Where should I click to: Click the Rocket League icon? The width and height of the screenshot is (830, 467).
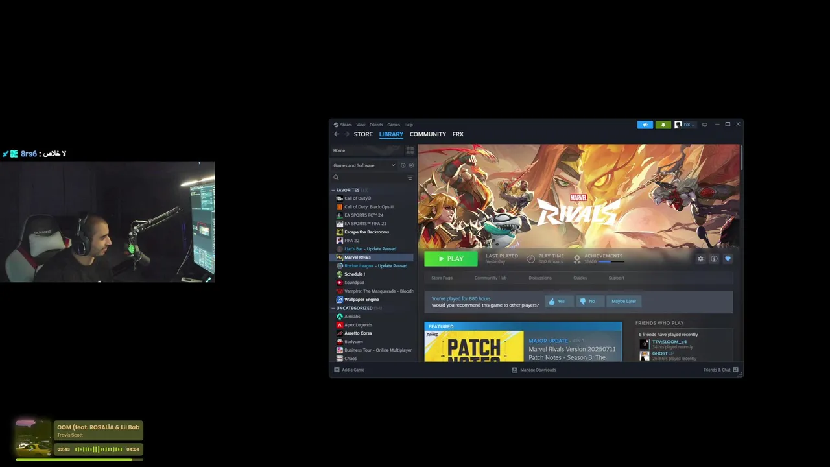click(339, 266)
